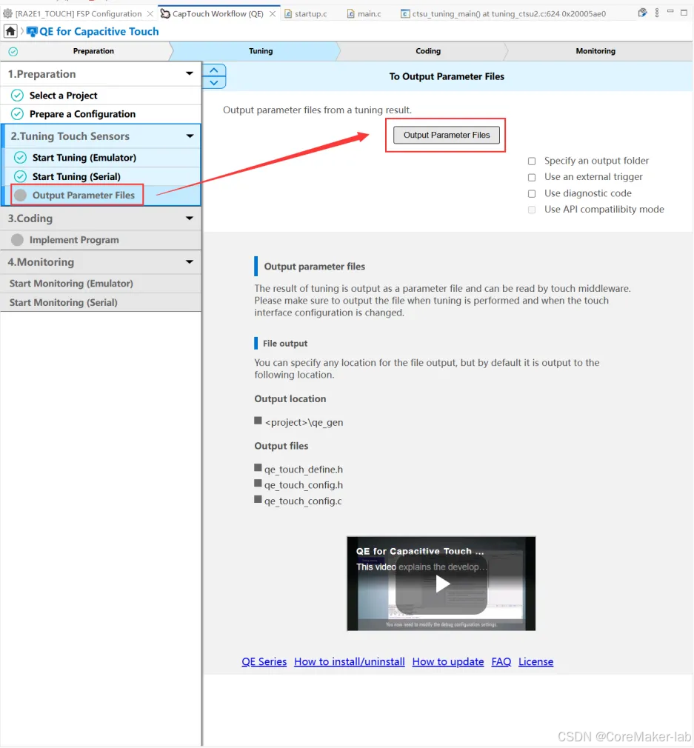Go to previous step with up arrow
The height and width of the screenshot is (748, 694).
point(214,70)
